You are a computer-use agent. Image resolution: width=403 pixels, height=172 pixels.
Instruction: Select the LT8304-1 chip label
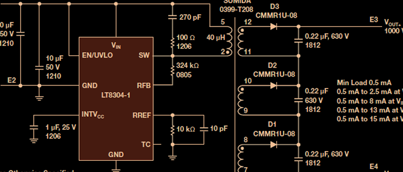[x=116, y=95]
